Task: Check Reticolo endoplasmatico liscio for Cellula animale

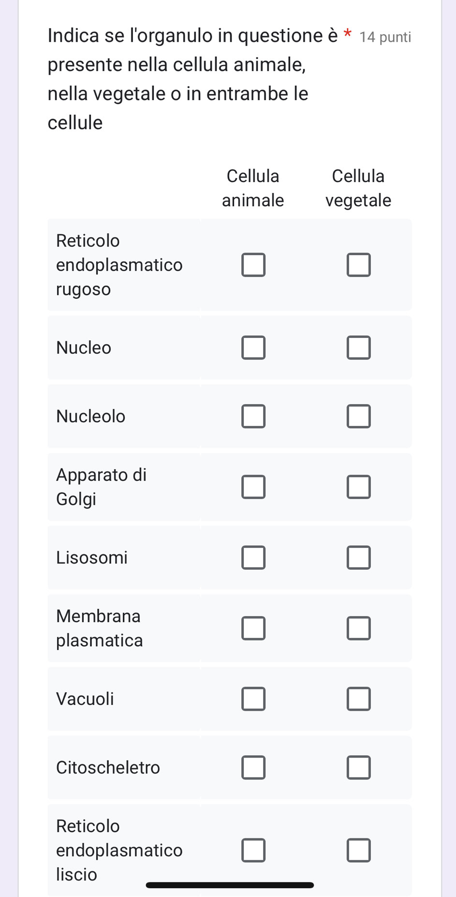Action: [x=253, y=851]
